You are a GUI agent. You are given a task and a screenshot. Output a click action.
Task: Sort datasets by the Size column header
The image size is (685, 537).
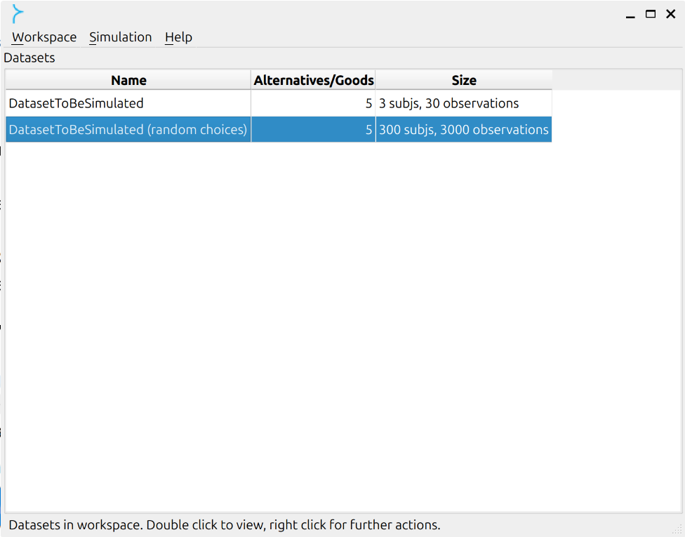[x=463, y=80]
